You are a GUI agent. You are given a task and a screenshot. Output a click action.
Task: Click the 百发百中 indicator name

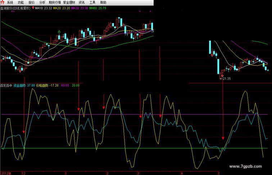pyautogui.click(x=6, y=86)
